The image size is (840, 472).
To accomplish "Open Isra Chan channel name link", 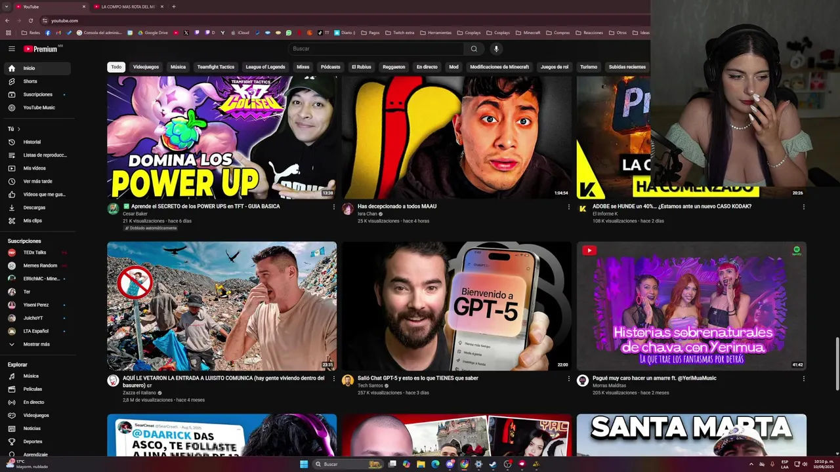I will (367, 214).
